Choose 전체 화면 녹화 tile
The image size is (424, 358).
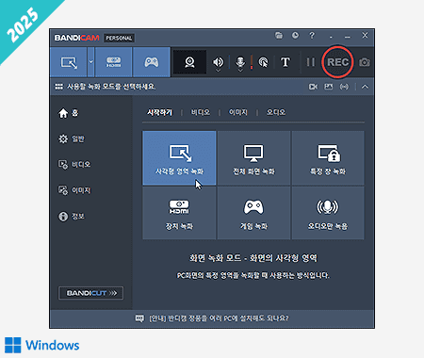[x=253, y=158]
